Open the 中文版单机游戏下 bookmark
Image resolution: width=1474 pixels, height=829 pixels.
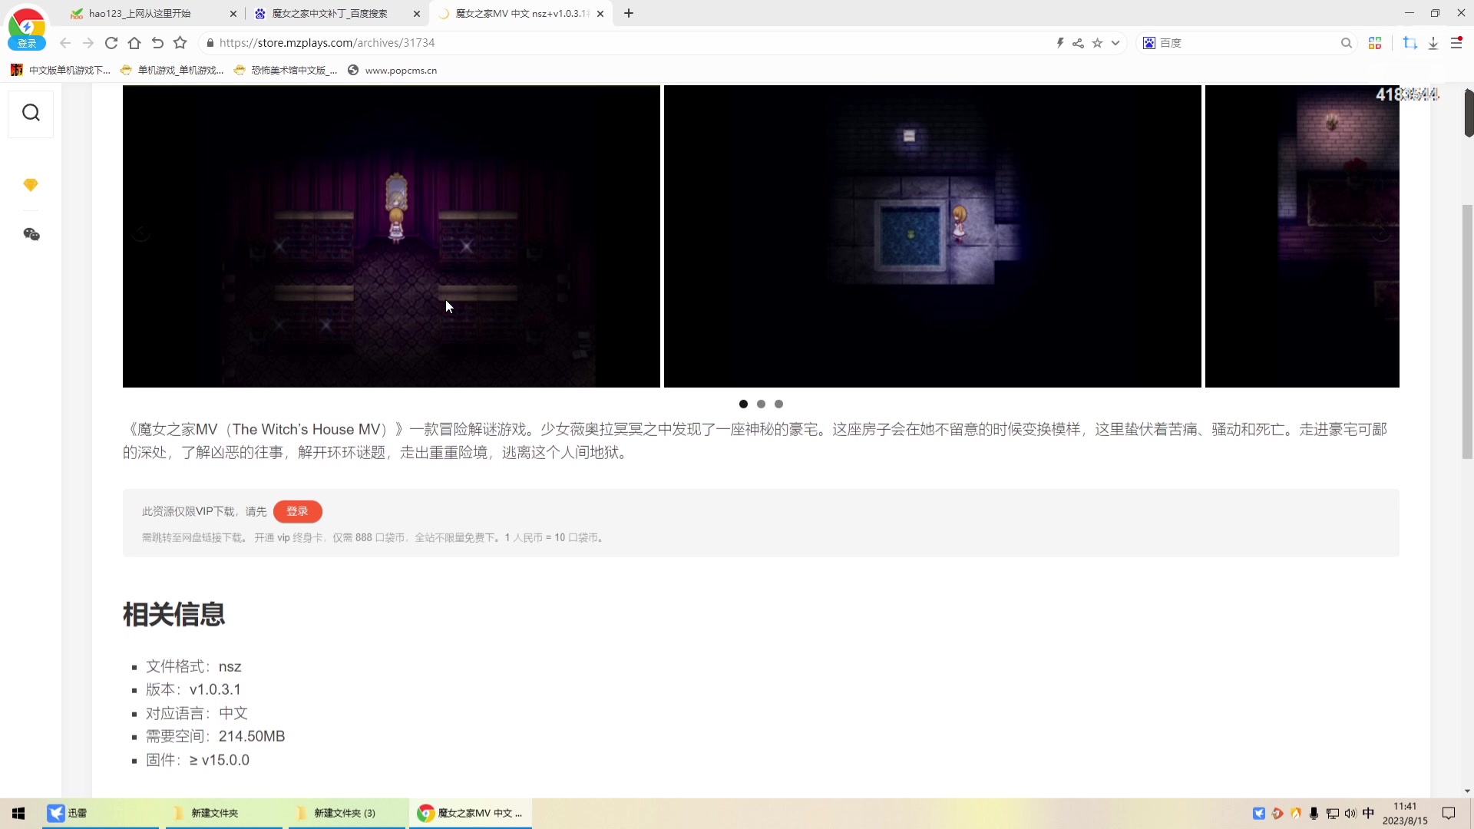pyautogui.click(x=61, y=70)
